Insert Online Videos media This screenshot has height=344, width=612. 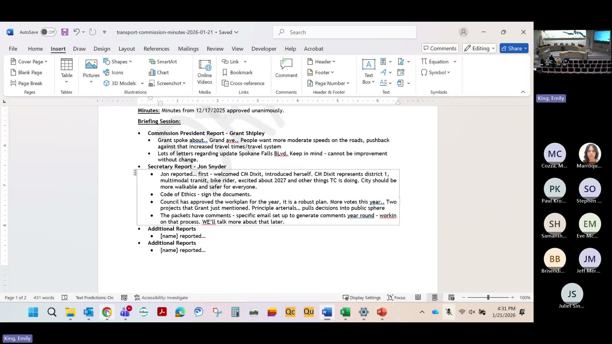pyautogui.click(x=205, y=72)
